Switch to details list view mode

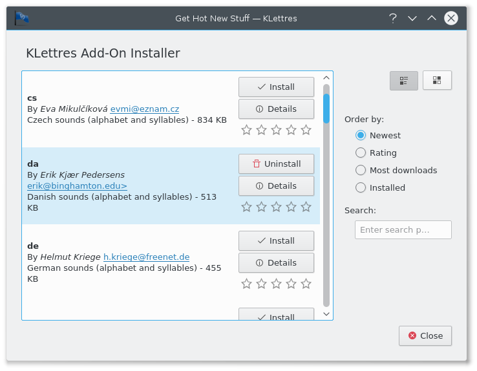point(404,81)
